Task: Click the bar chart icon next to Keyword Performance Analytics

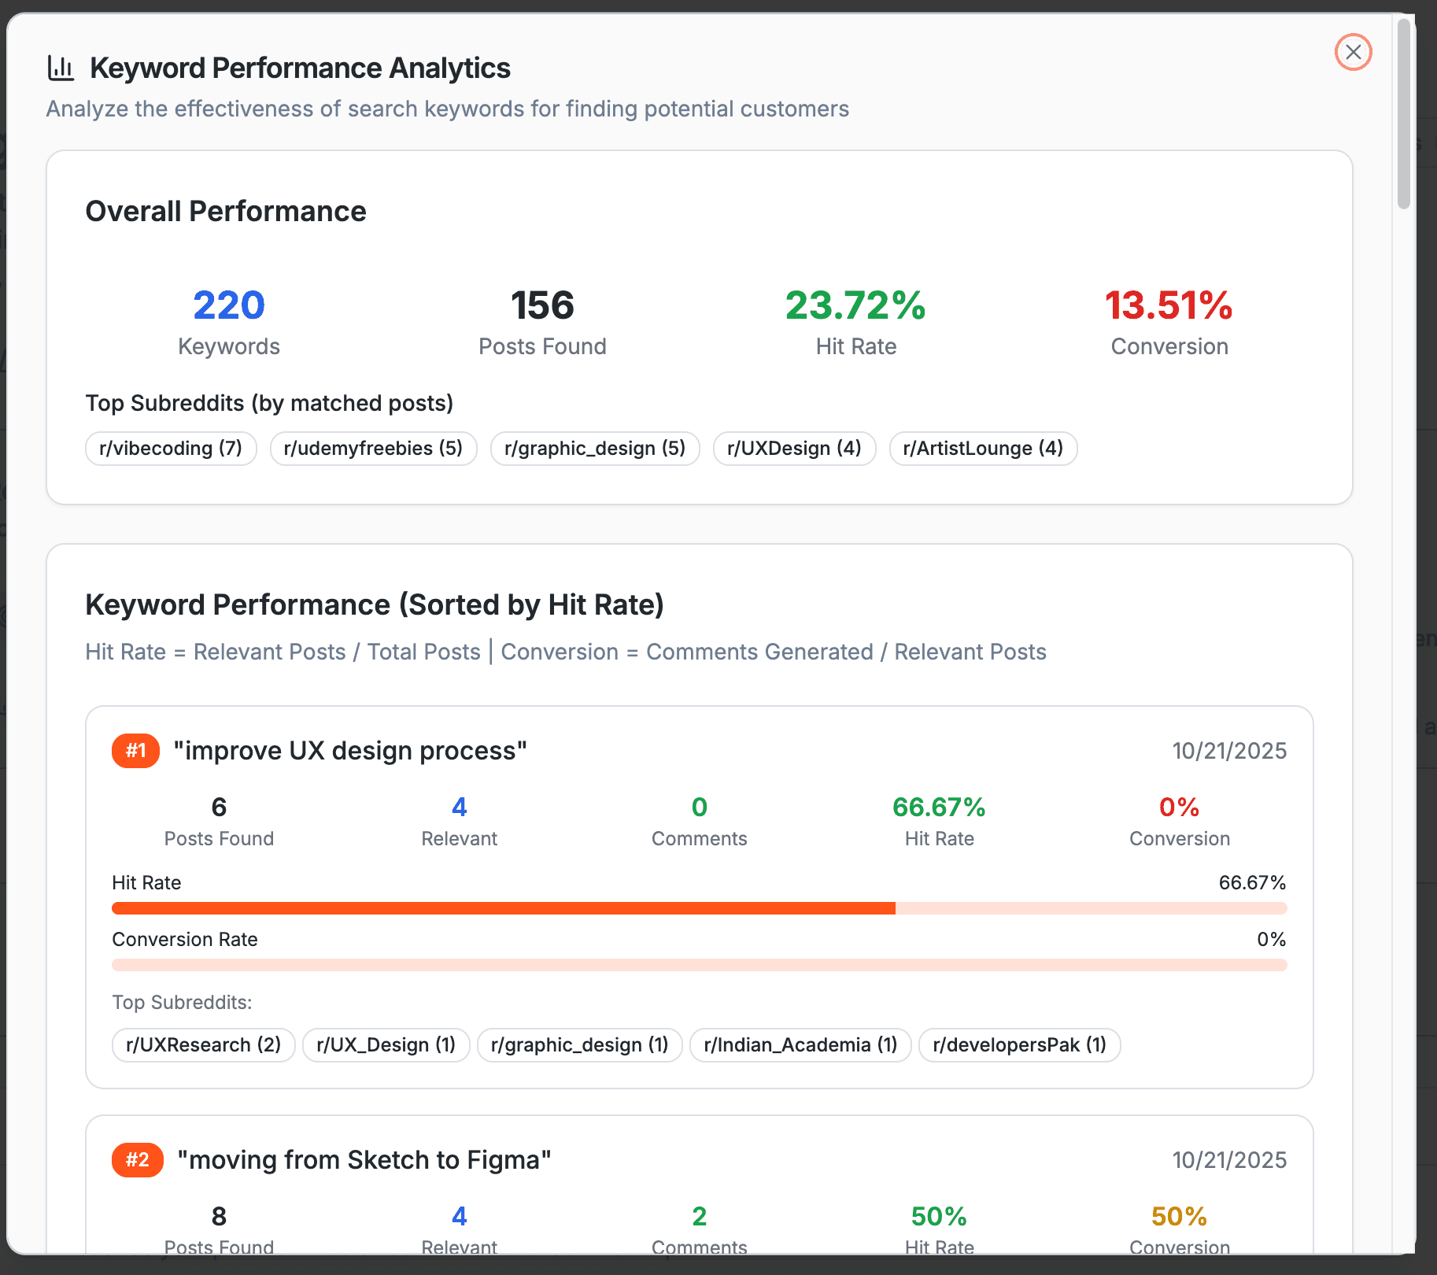Action: 61,67
